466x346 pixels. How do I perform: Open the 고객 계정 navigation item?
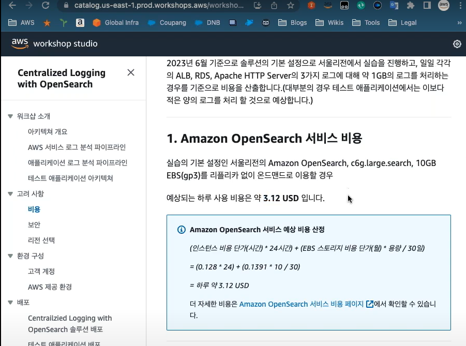[x=41, y=272]
